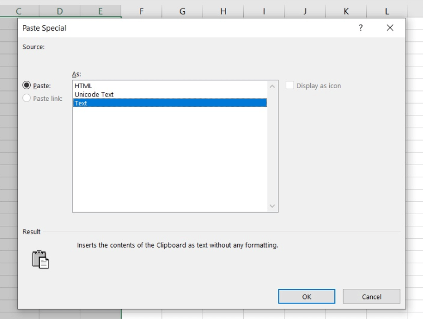Screen dimensions: 423x319
Task: Click the format list scrollbar track
Action: pos(272,145)
